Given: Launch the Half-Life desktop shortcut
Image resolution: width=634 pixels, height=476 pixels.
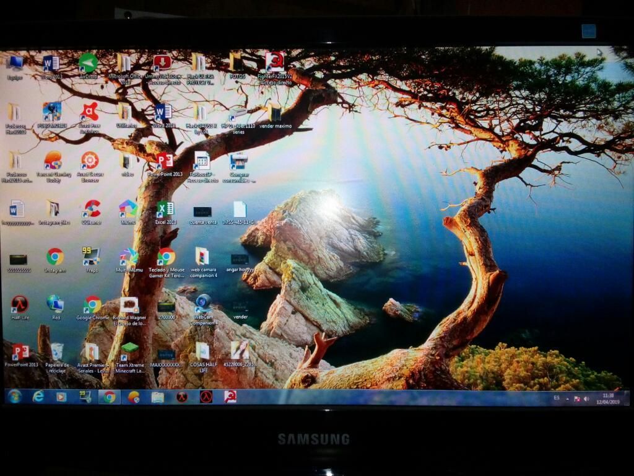Looking at the screenshot, I should tap(20, 307).
